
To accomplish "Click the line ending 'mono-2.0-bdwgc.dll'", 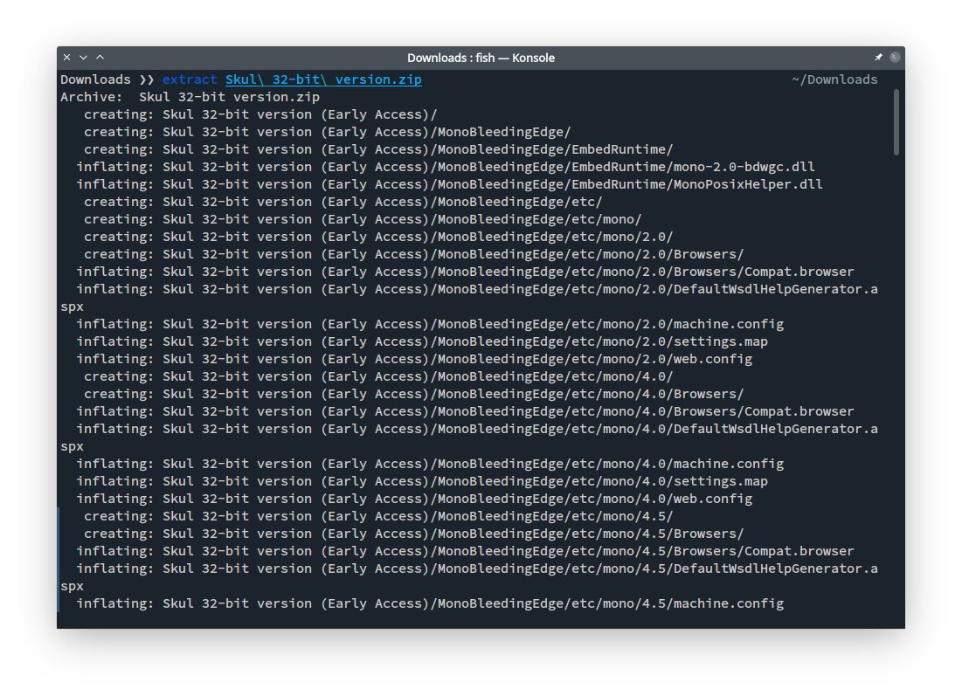I will pyautogui.click(x=446, y=167).
